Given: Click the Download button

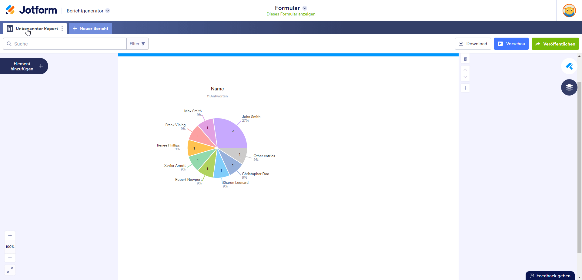Looking at the screenshot, I should 473,44.
